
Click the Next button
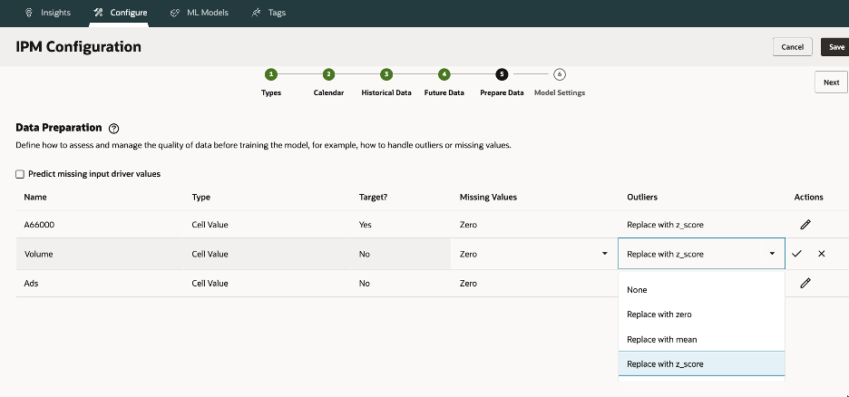coord(831,82)
